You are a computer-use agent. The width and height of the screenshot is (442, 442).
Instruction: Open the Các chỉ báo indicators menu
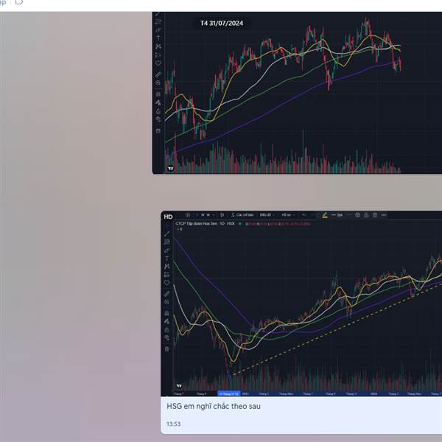(x=242, y=215)
